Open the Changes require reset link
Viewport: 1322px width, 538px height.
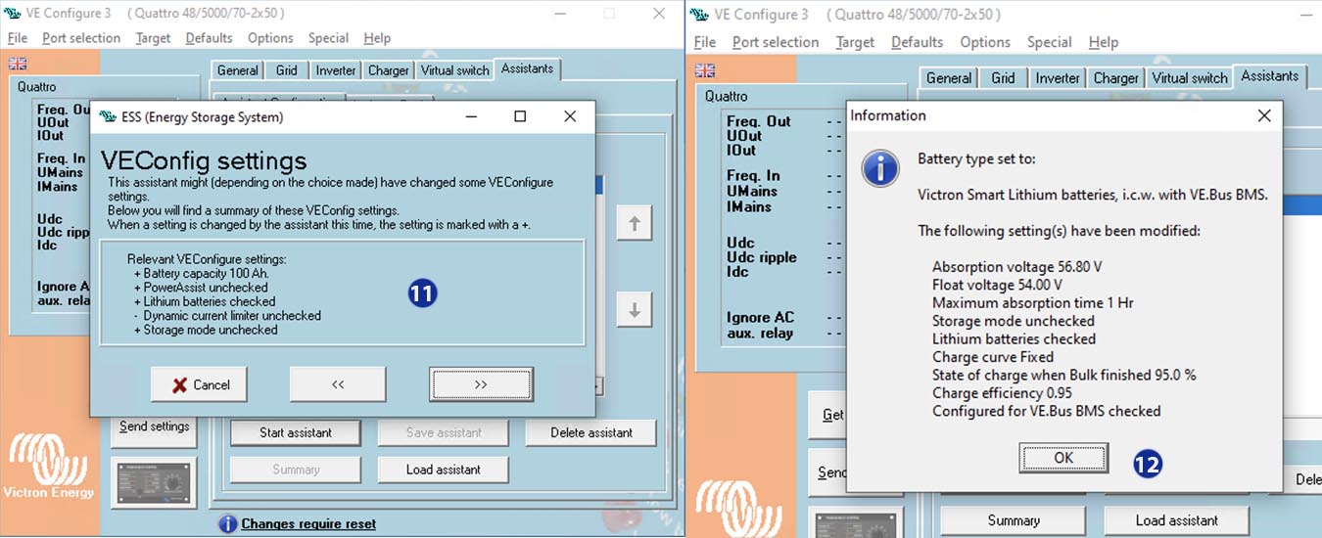(x=308, y=524)
